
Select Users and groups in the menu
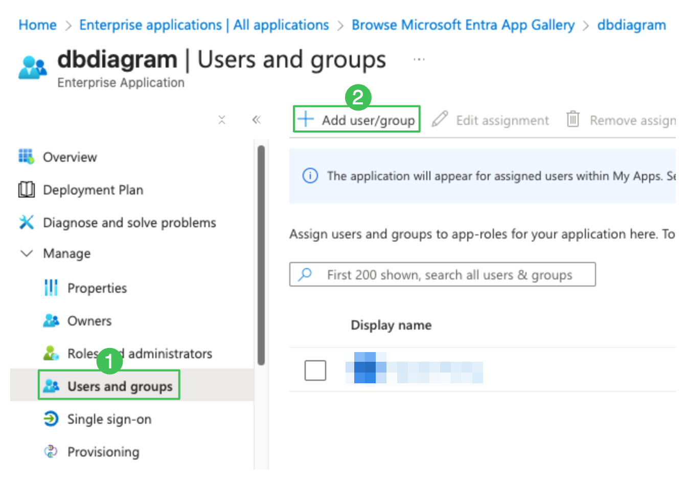click(x=109, y=386)
